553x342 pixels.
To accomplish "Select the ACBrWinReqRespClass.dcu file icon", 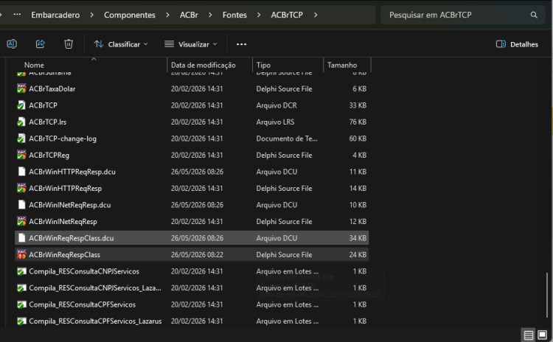I will pos(21,238).
